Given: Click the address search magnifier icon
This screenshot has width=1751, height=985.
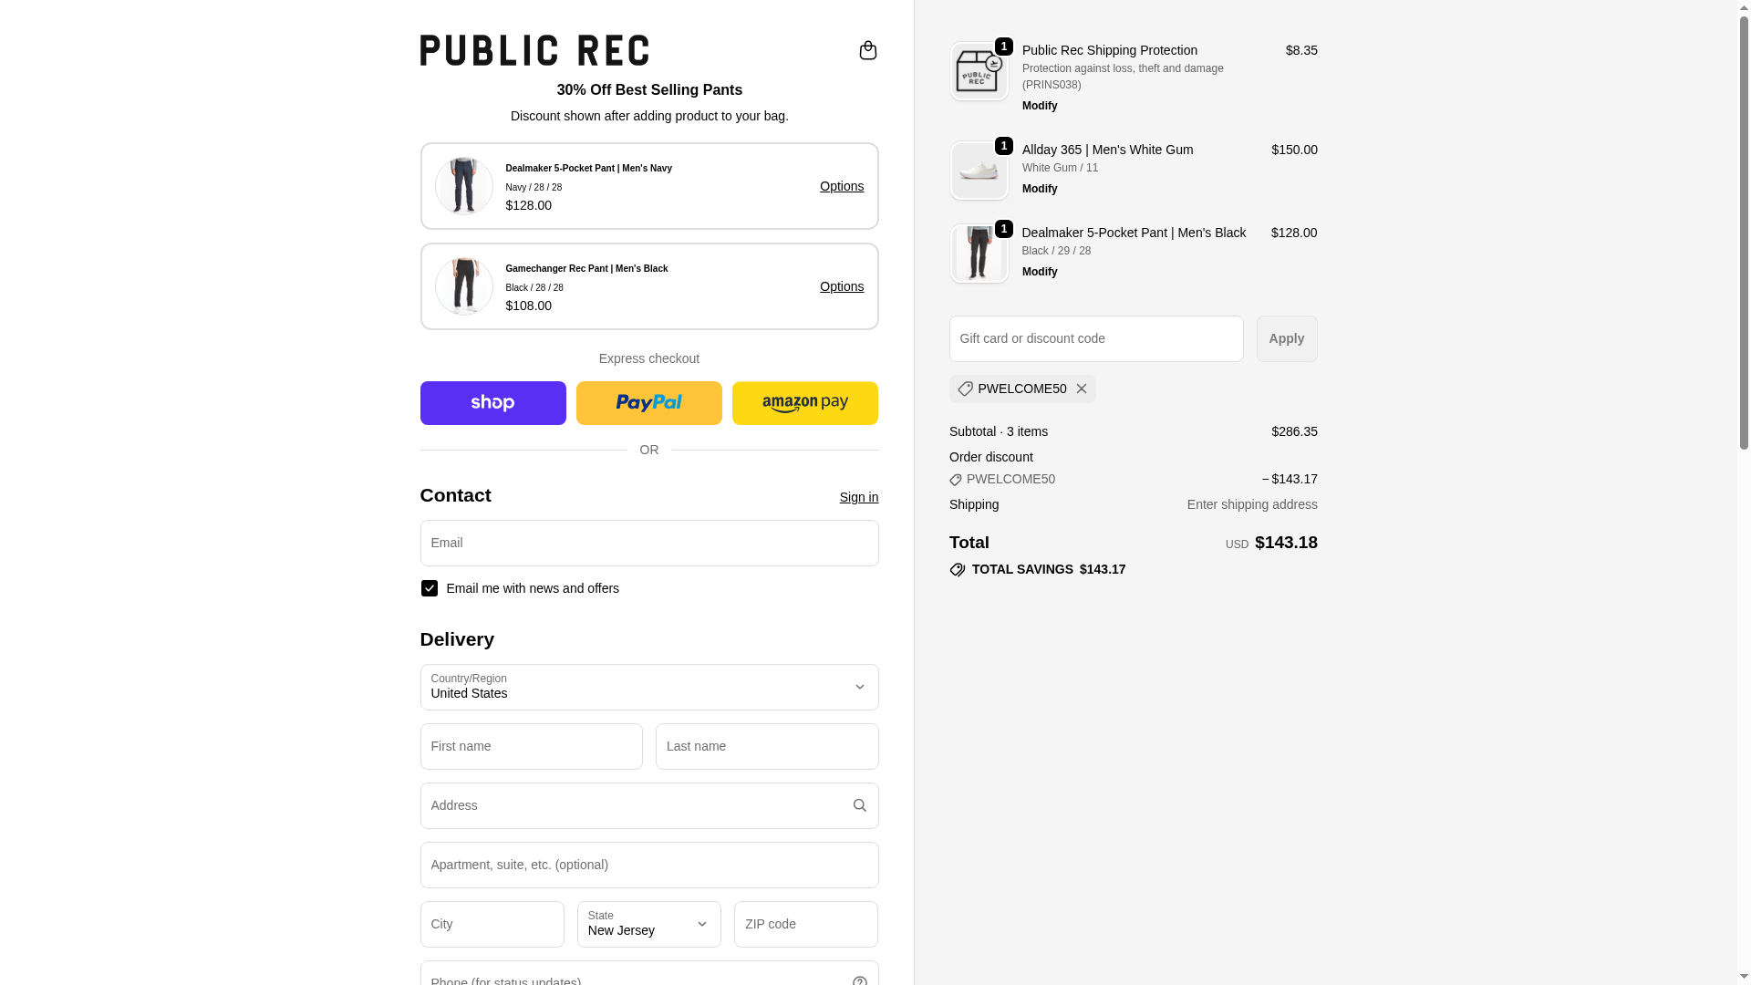Looking at the screenshot, I should click(859, 805).
